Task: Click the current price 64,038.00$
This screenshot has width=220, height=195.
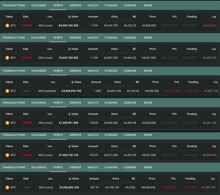Action: tap(148, 188)
